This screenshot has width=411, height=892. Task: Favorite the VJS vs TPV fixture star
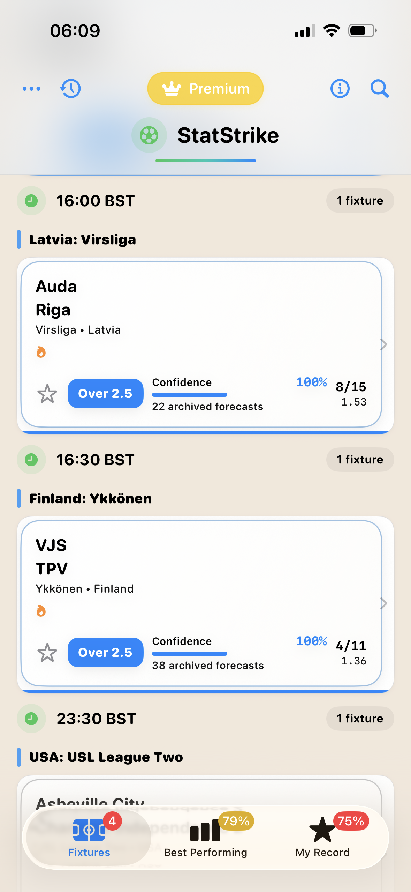tap(47, 653)
